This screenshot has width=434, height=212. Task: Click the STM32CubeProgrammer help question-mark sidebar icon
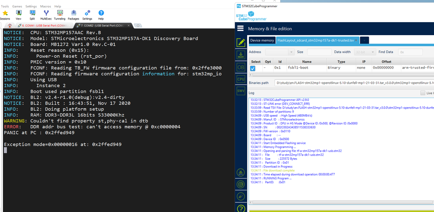[x=241, y=208]
